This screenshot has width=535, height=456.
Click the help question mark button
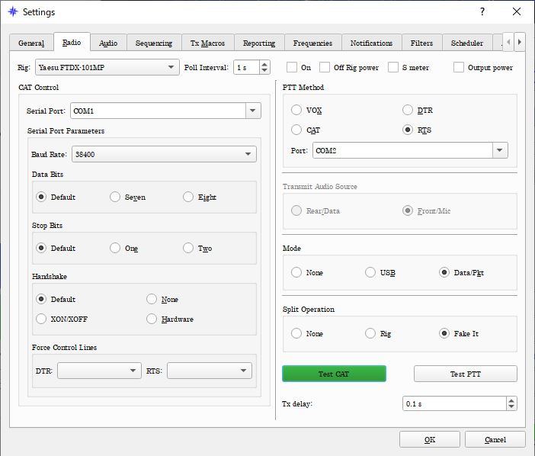pos(481,12)
